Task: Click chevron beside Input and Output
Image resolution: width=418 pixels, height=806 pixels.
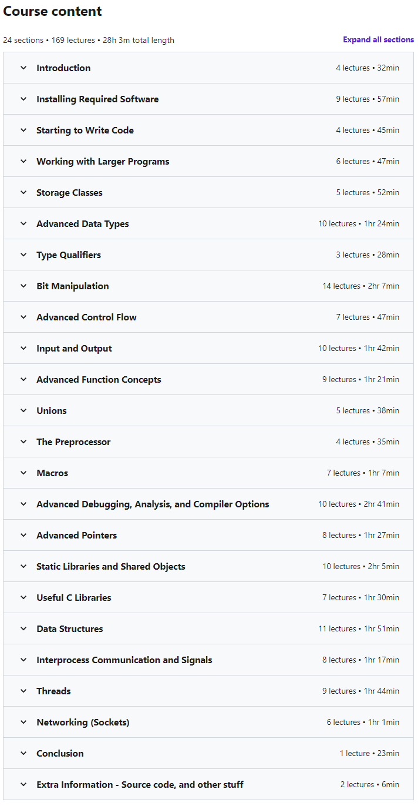Action: pyautogui.click(x=23, y=348)
